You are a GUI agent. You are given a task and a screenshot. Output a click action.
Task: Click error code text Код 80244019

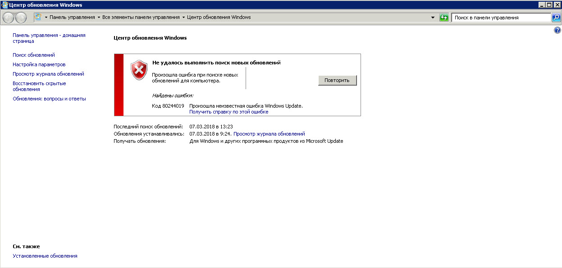pyautogui.click(x=168, y=106)
